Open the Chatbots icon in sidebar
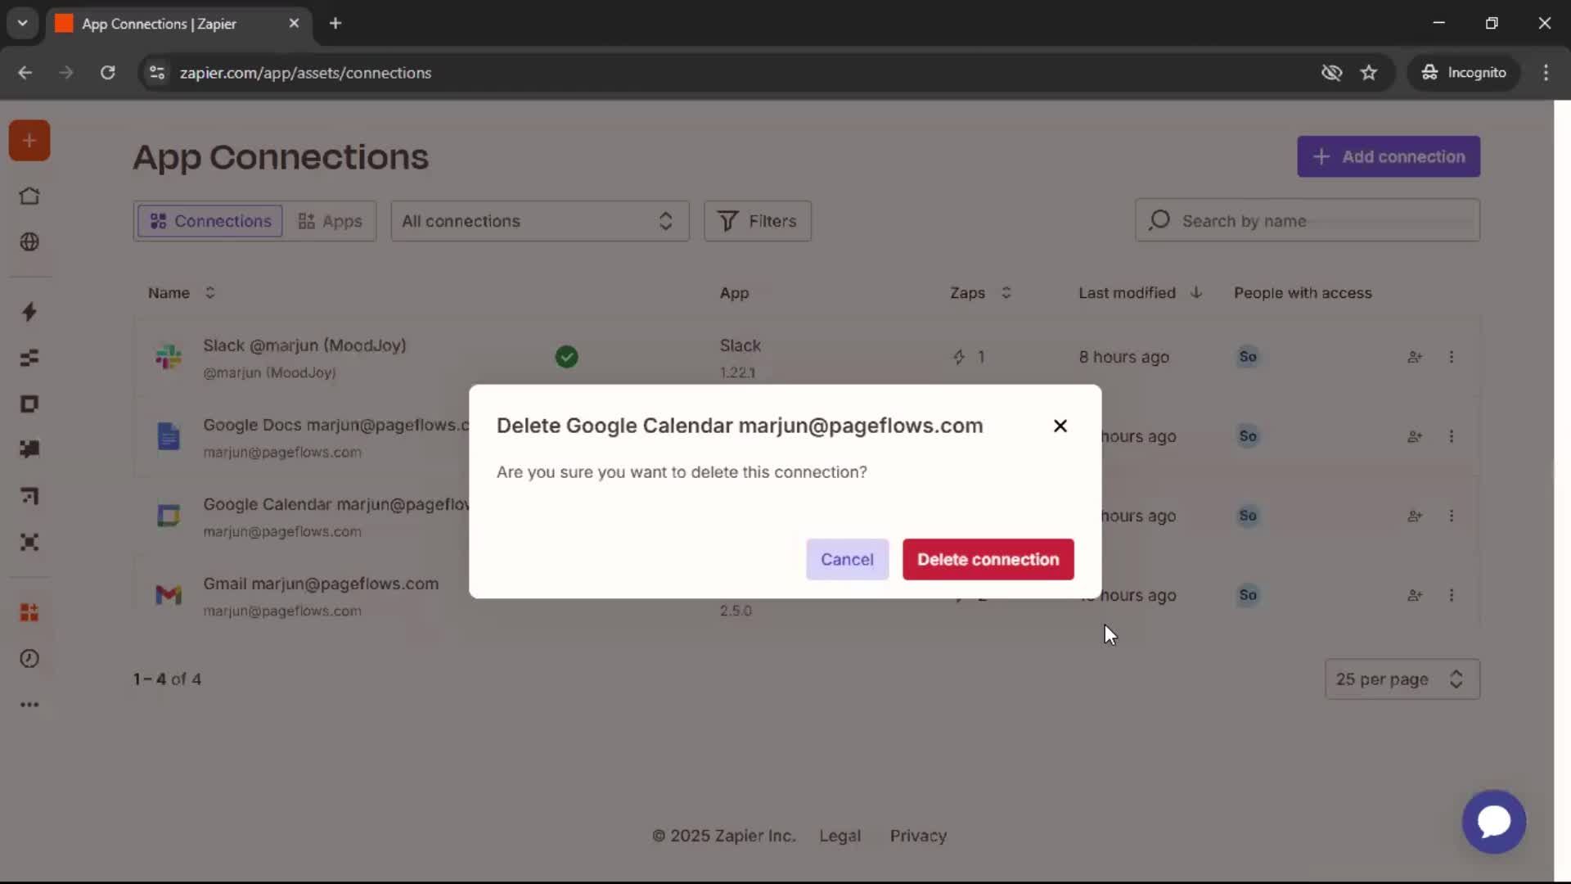The width and height of the screenshot is (1571, 884). point(29,449)
